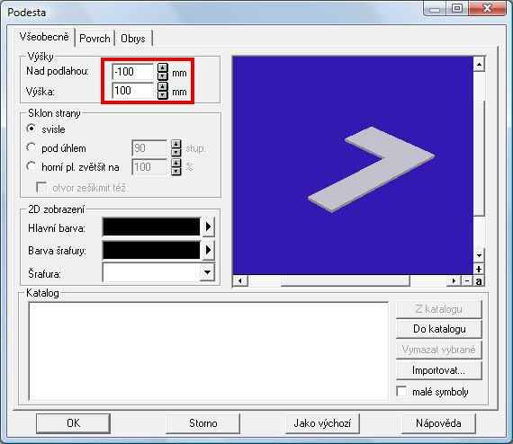Increase the Nad podlahou value with up arrow
This screenshot has width=513, height=444.
coord(163,67)
